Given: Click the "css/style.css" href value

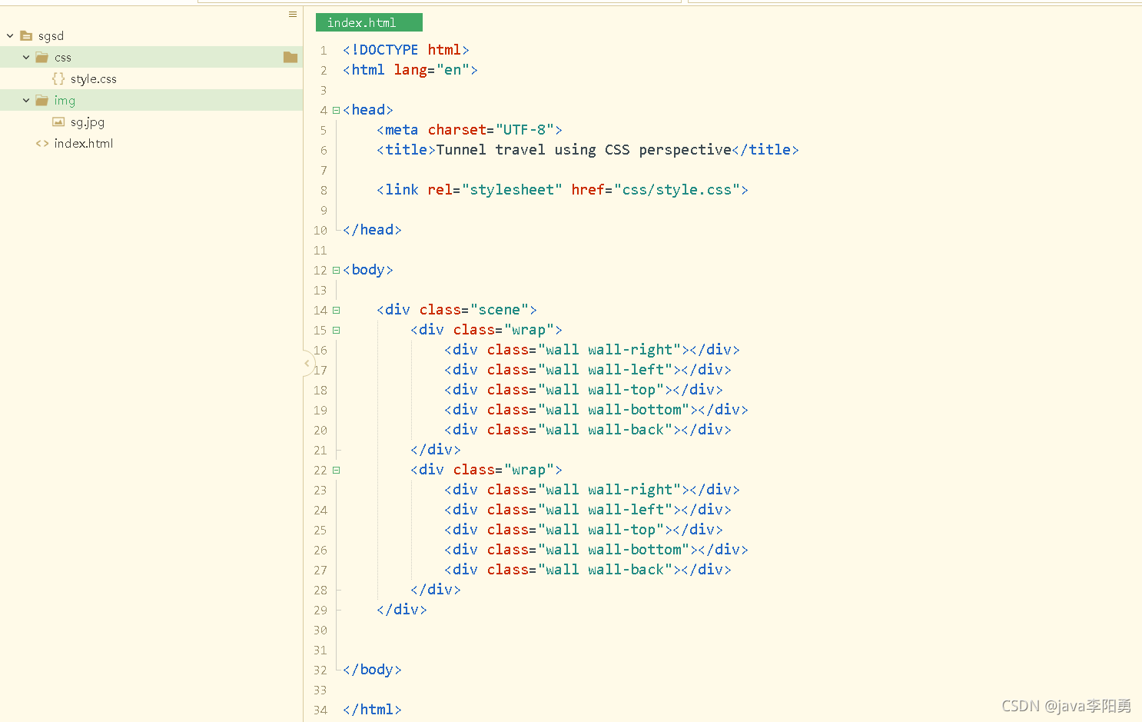Looking at the screenshot, I should [677, 190].
